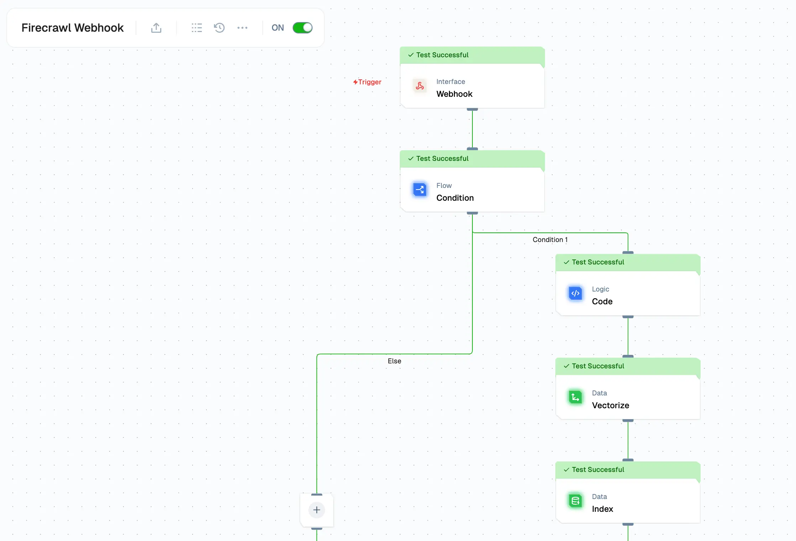Click the share/export upload icon
The width and height of the screenshot is (796, 541).
(156, 28)
